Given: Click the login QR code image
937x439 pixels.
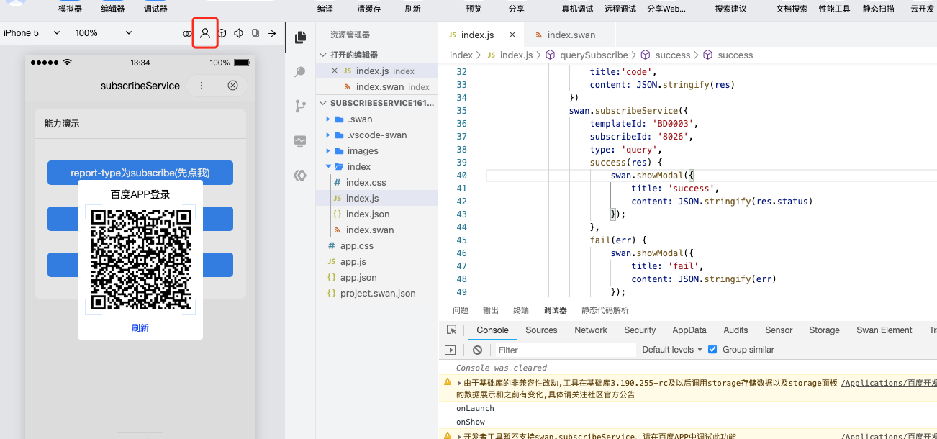Looking at the screenshot, I should pyautogui.click(x=140, y=260).
